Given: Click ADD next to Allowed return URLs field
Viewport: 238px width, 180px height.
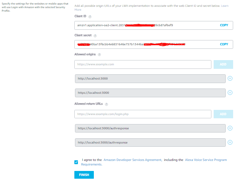Looking at the screenshot, I should click(223, 114).
